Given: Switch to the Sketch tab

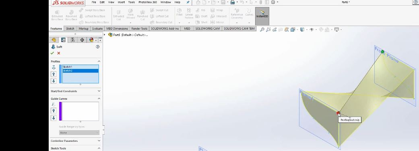Looking at the screenshot, I should point(70,28).
